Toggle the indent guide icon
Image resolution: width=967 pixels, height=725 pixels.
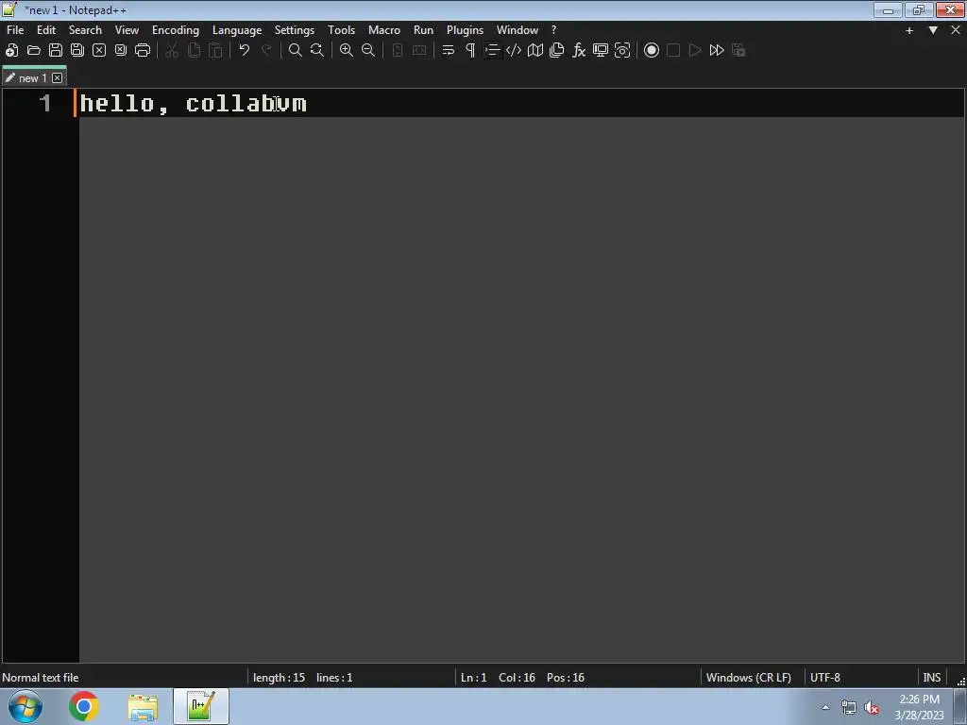pos(492,51)
